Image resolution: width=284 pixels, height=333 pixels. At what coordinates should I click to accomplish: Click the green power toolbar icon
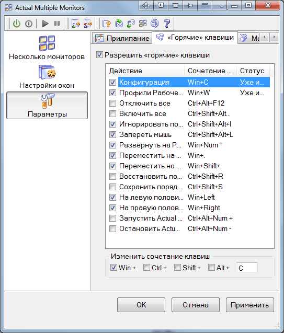click(x=17, y=24)
